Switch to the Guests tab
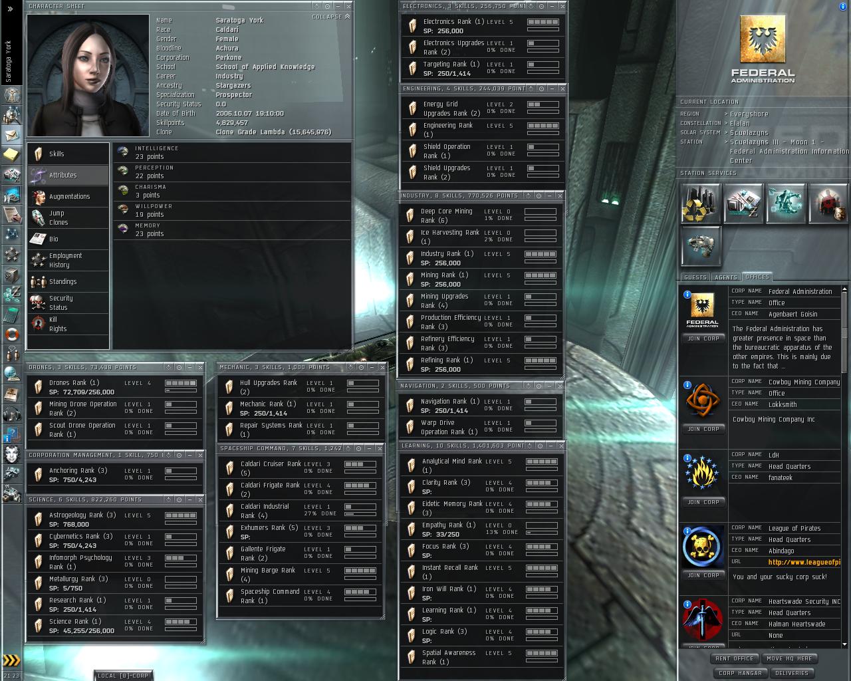The height and width of the screenshot is (681, 851). [x=695, y=277]
